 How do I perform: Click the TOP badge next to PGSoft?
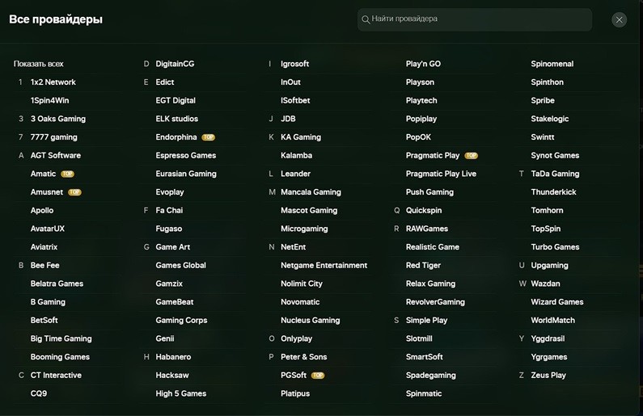(x=318, y=376)
